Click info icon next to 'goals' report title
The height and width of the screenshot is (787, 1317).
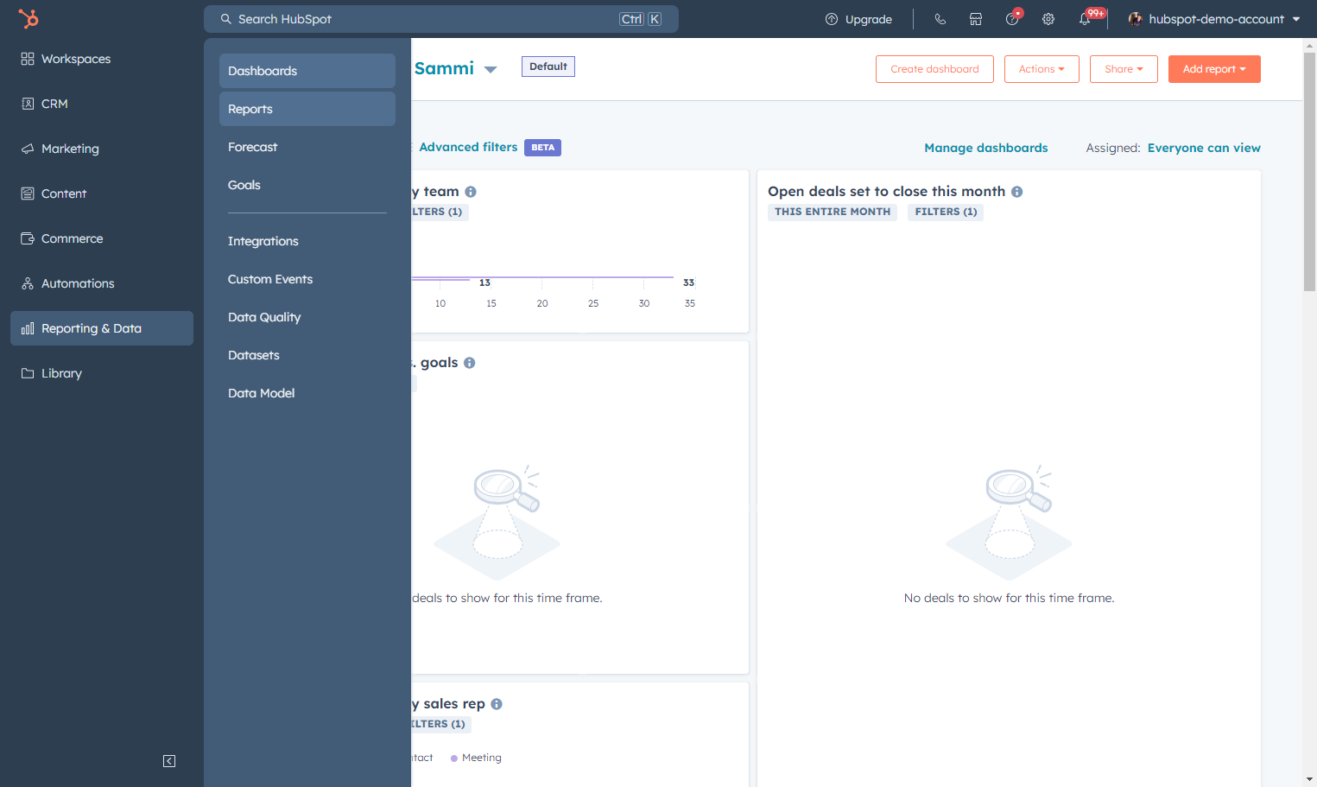click(x=470, y=363)
